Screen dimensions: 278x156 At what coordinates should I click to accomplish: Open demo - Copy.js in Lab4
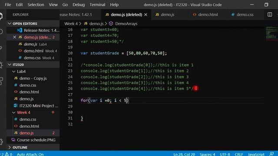(x=33, y=78)
